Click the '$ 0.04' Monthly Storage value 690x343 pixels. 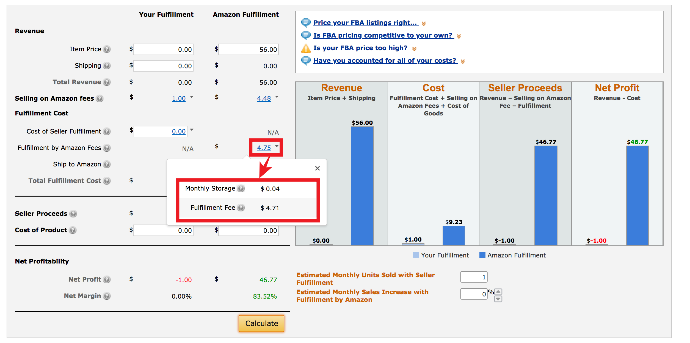pyautogui.click(x=270, y=189)
